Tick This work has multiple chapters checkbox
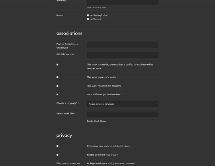 (57, 86)
